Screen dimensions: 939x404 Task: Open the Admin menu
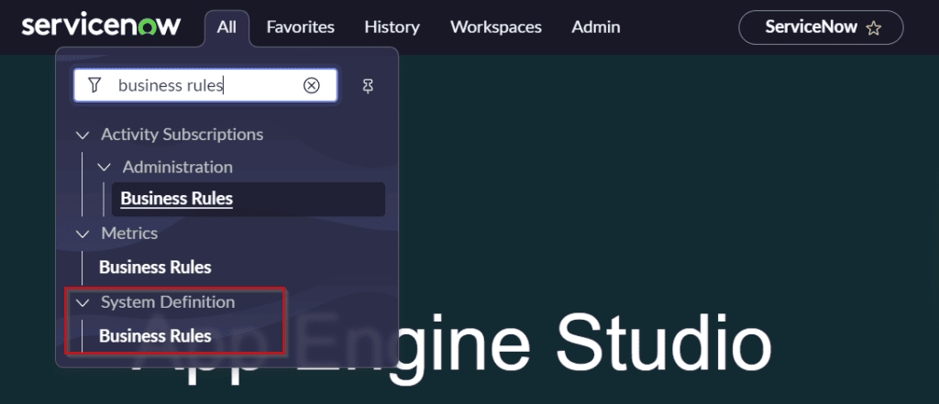pos(596,27)
